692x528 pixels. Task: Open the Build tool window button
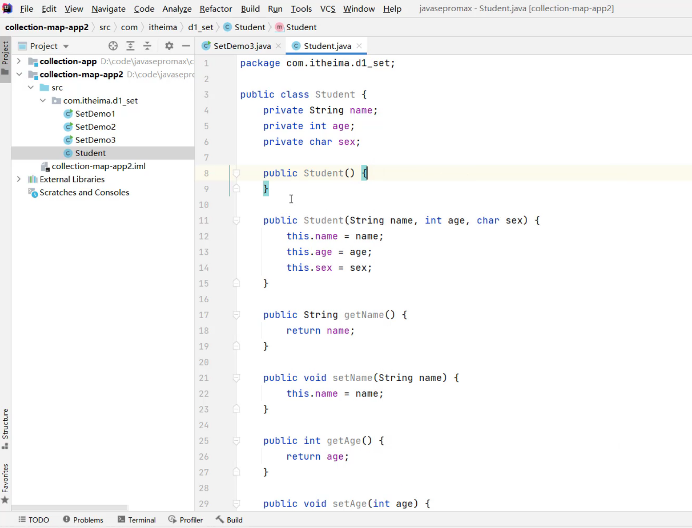[229, 520]
